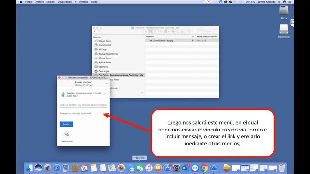This screenshot has height=174, width=310.
Task: Click Finder share toolbar button
Action: pyautogui.click(x=182, y=32)
